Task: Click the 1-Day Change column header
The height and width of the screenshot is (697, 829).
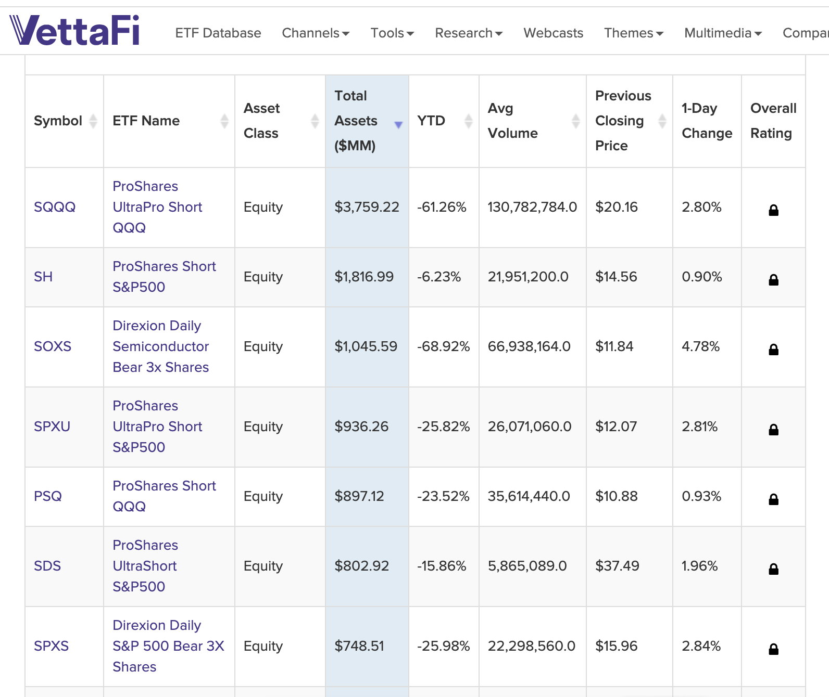Action: pos(707,121)
